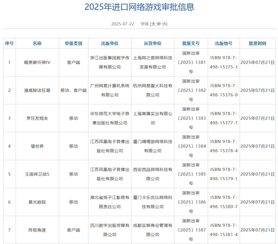Click the 批准时间 column header
Screen dimensions: 278x244
[x=257, y=43]
